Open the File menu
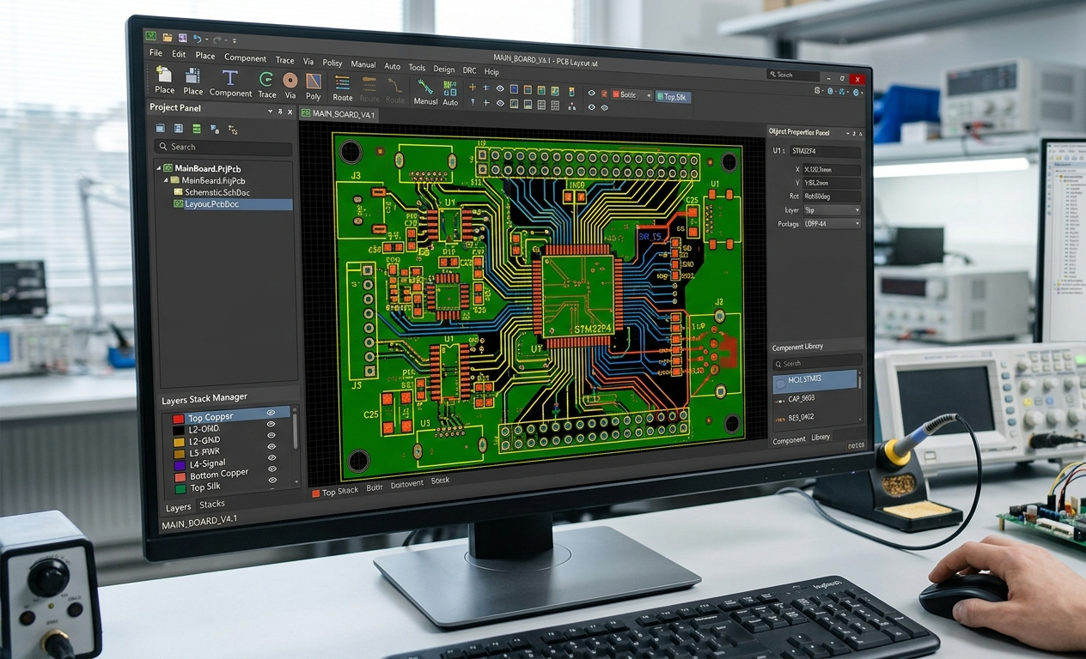This screenshot has height=659, width=1086. tap(156, 52)
